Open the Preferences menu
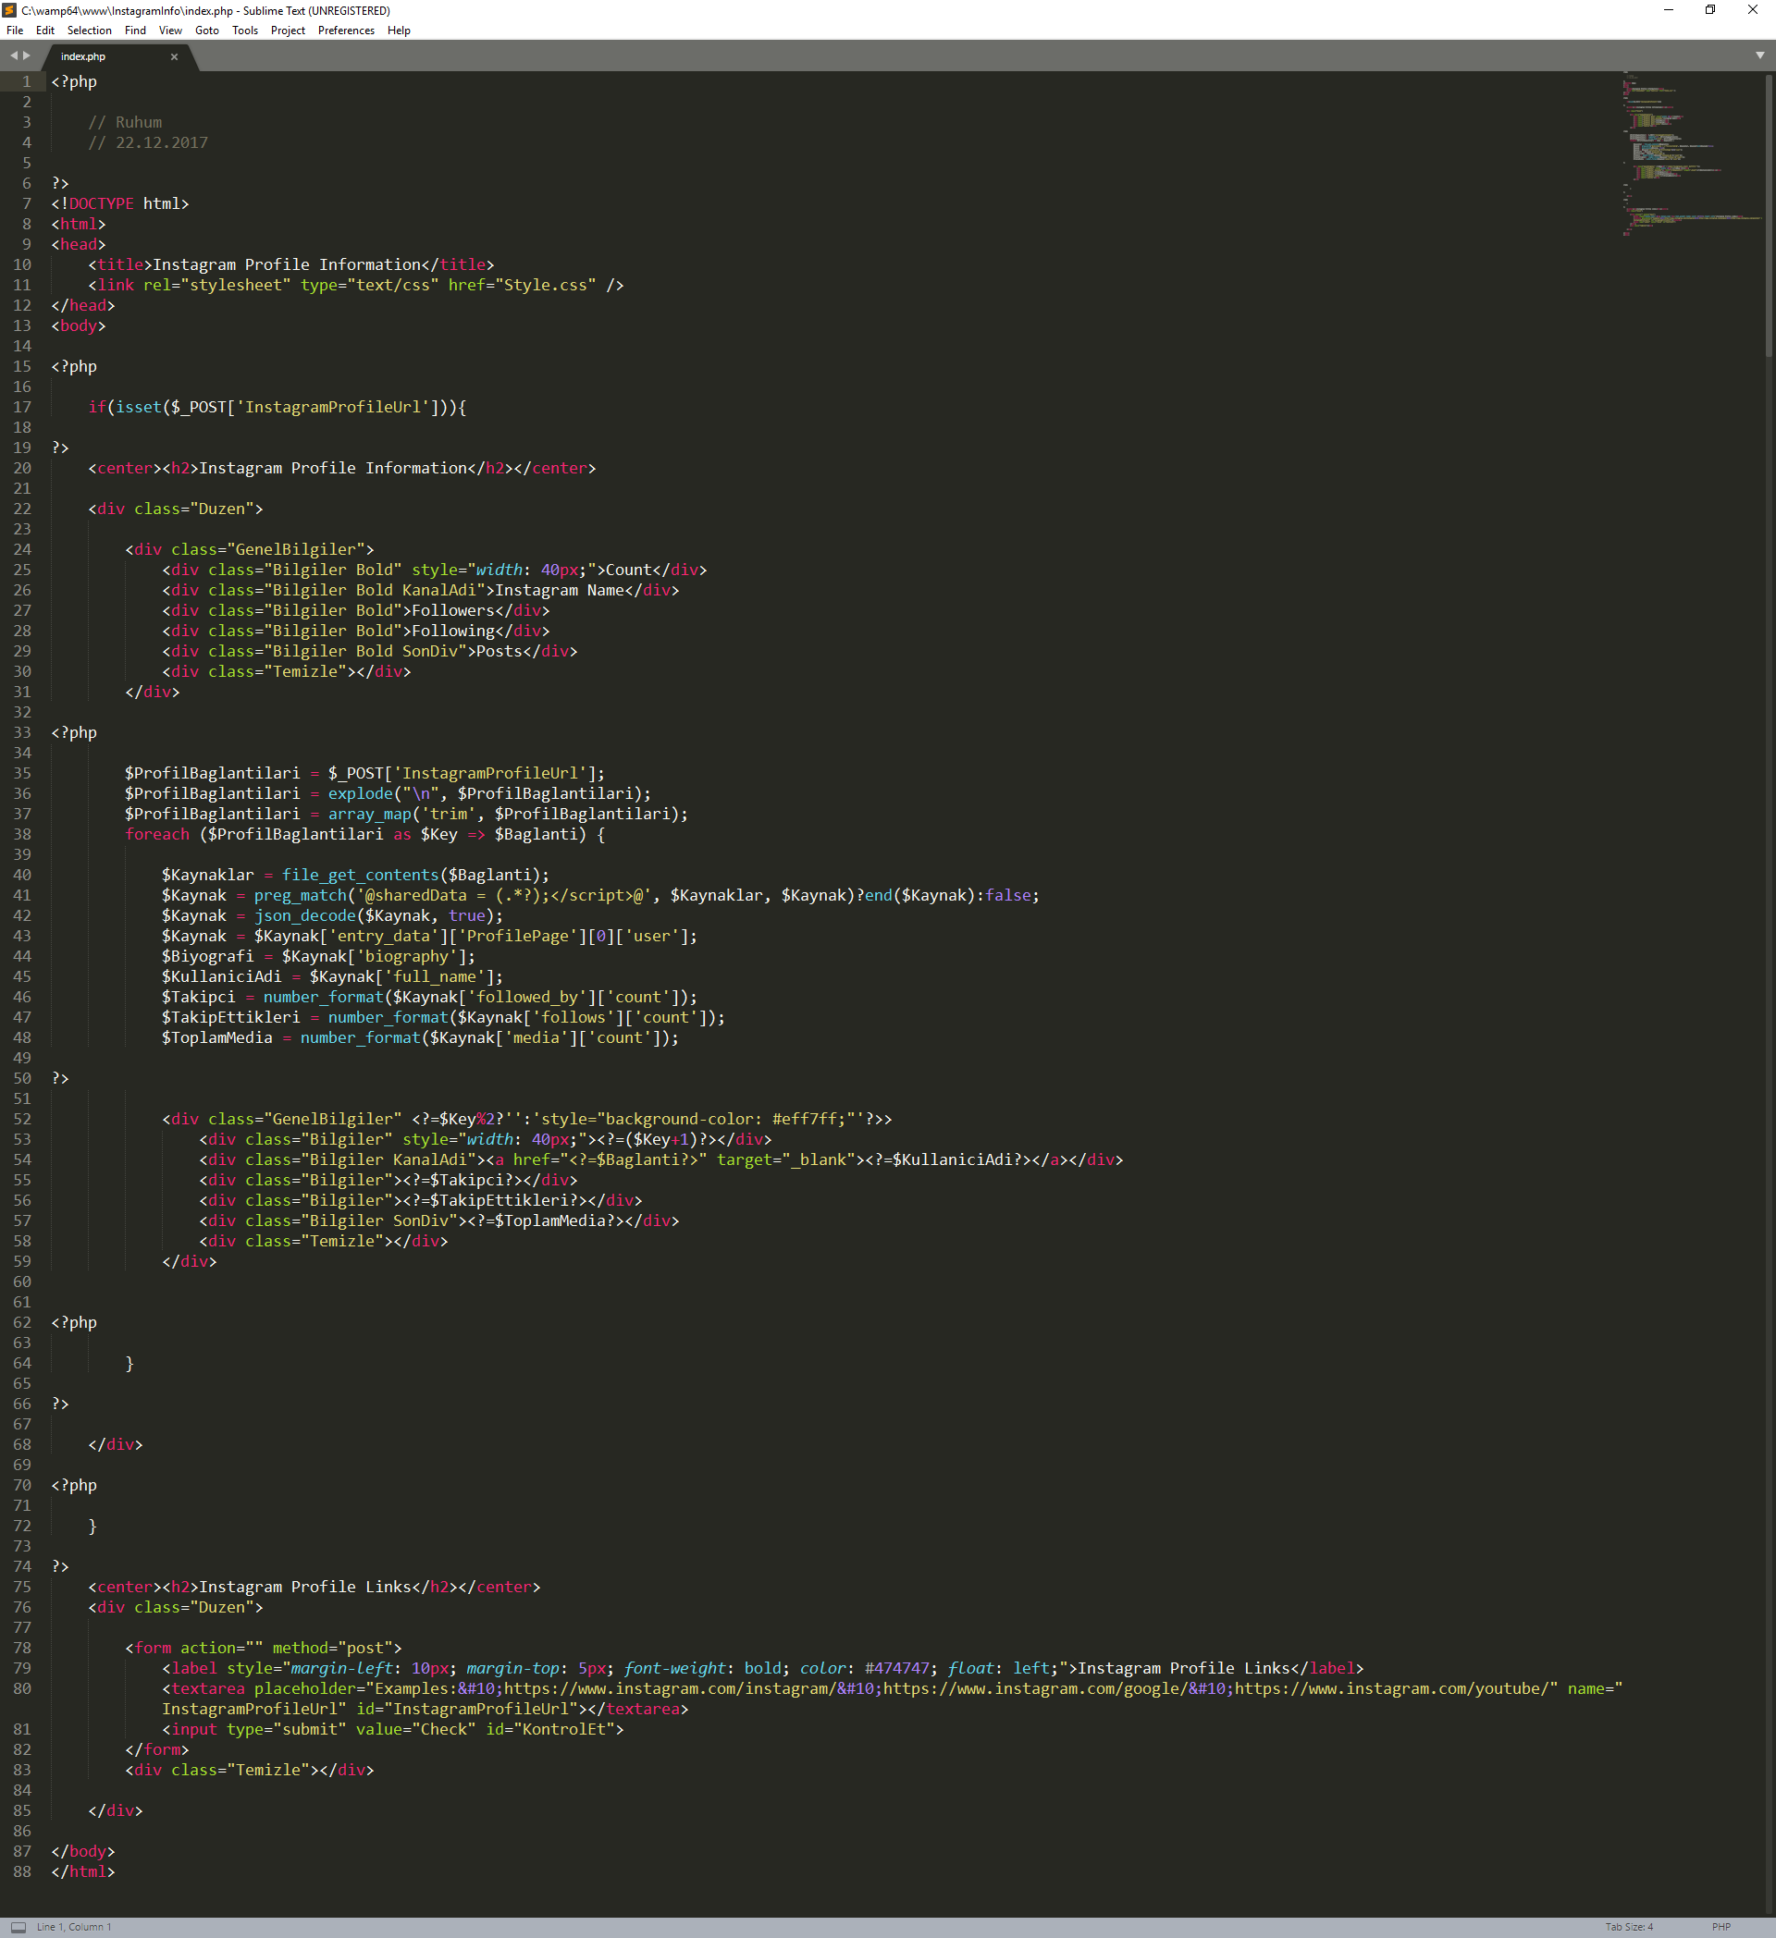This screenshot has width=1776, height=1938. coord(346,31)
